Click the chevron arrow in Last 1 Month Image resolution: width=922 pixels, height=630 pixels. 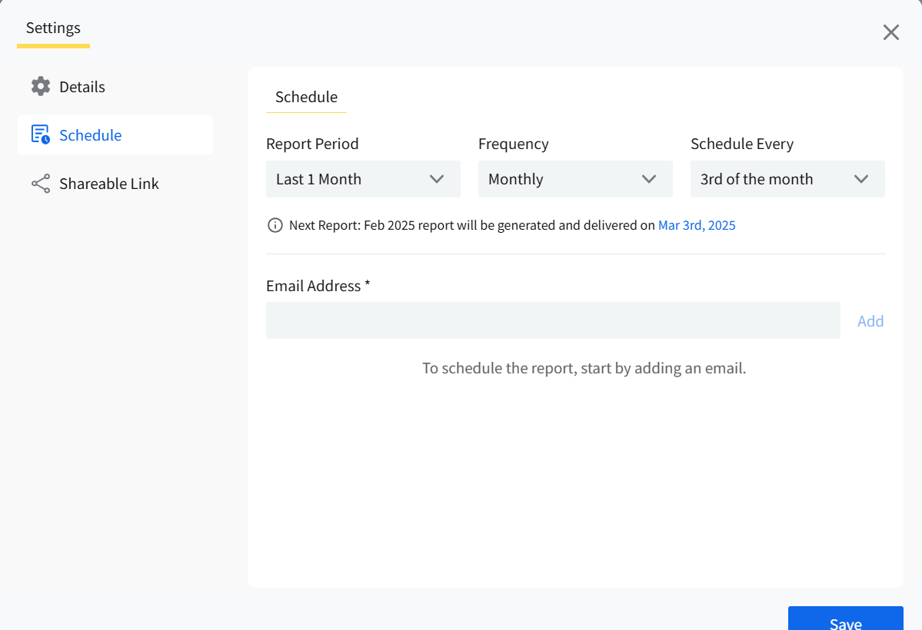click(437, 179)
